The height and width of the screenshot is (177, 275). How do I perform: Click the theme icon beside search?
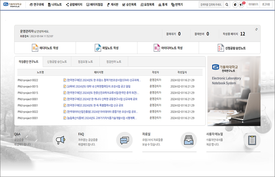(235, 5)
